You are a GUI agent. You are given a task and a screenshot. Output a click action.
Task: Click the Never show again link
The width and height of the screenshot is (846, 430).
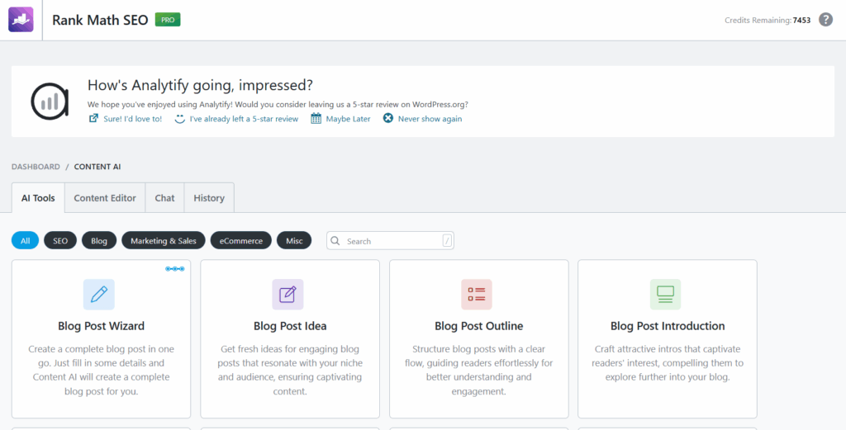click(x=430, y=119)
